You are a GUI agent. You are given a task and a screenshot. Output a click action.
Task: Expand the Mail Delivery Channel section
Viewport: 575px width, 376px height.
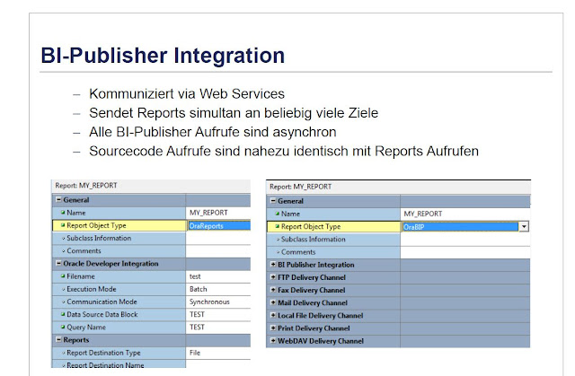click(x=273, y=302)
